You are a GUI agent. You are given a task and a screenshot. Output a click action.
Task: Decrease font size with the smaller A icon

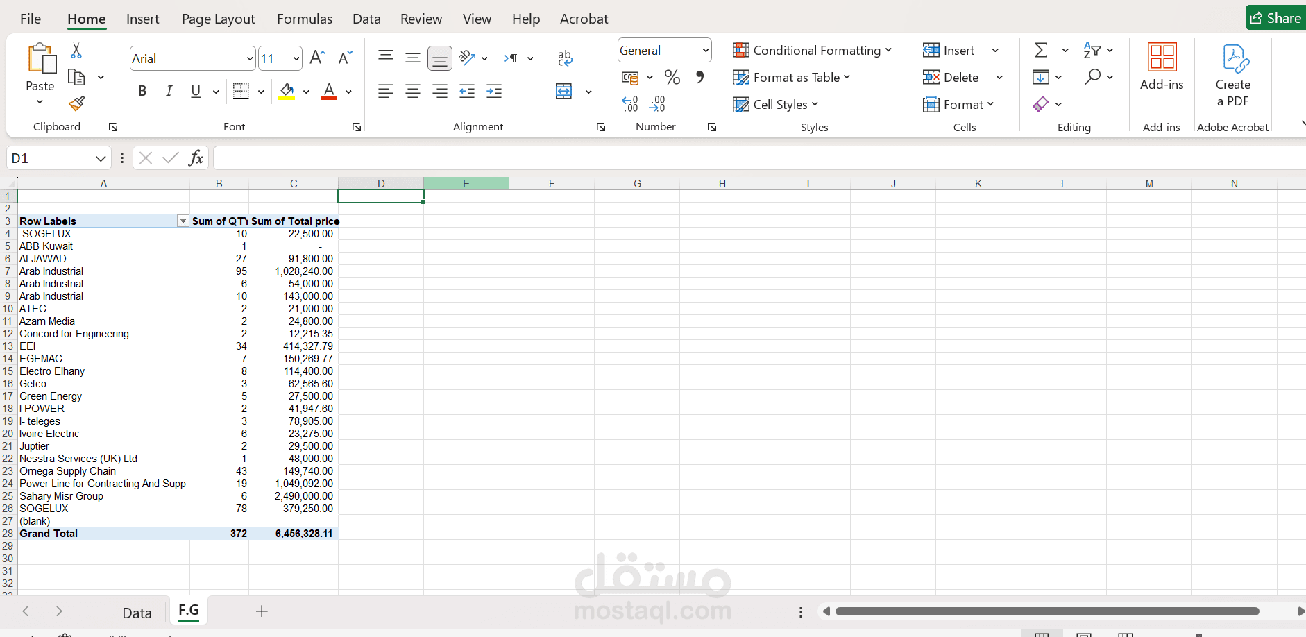pyautogui.click(x=345, y=58)
